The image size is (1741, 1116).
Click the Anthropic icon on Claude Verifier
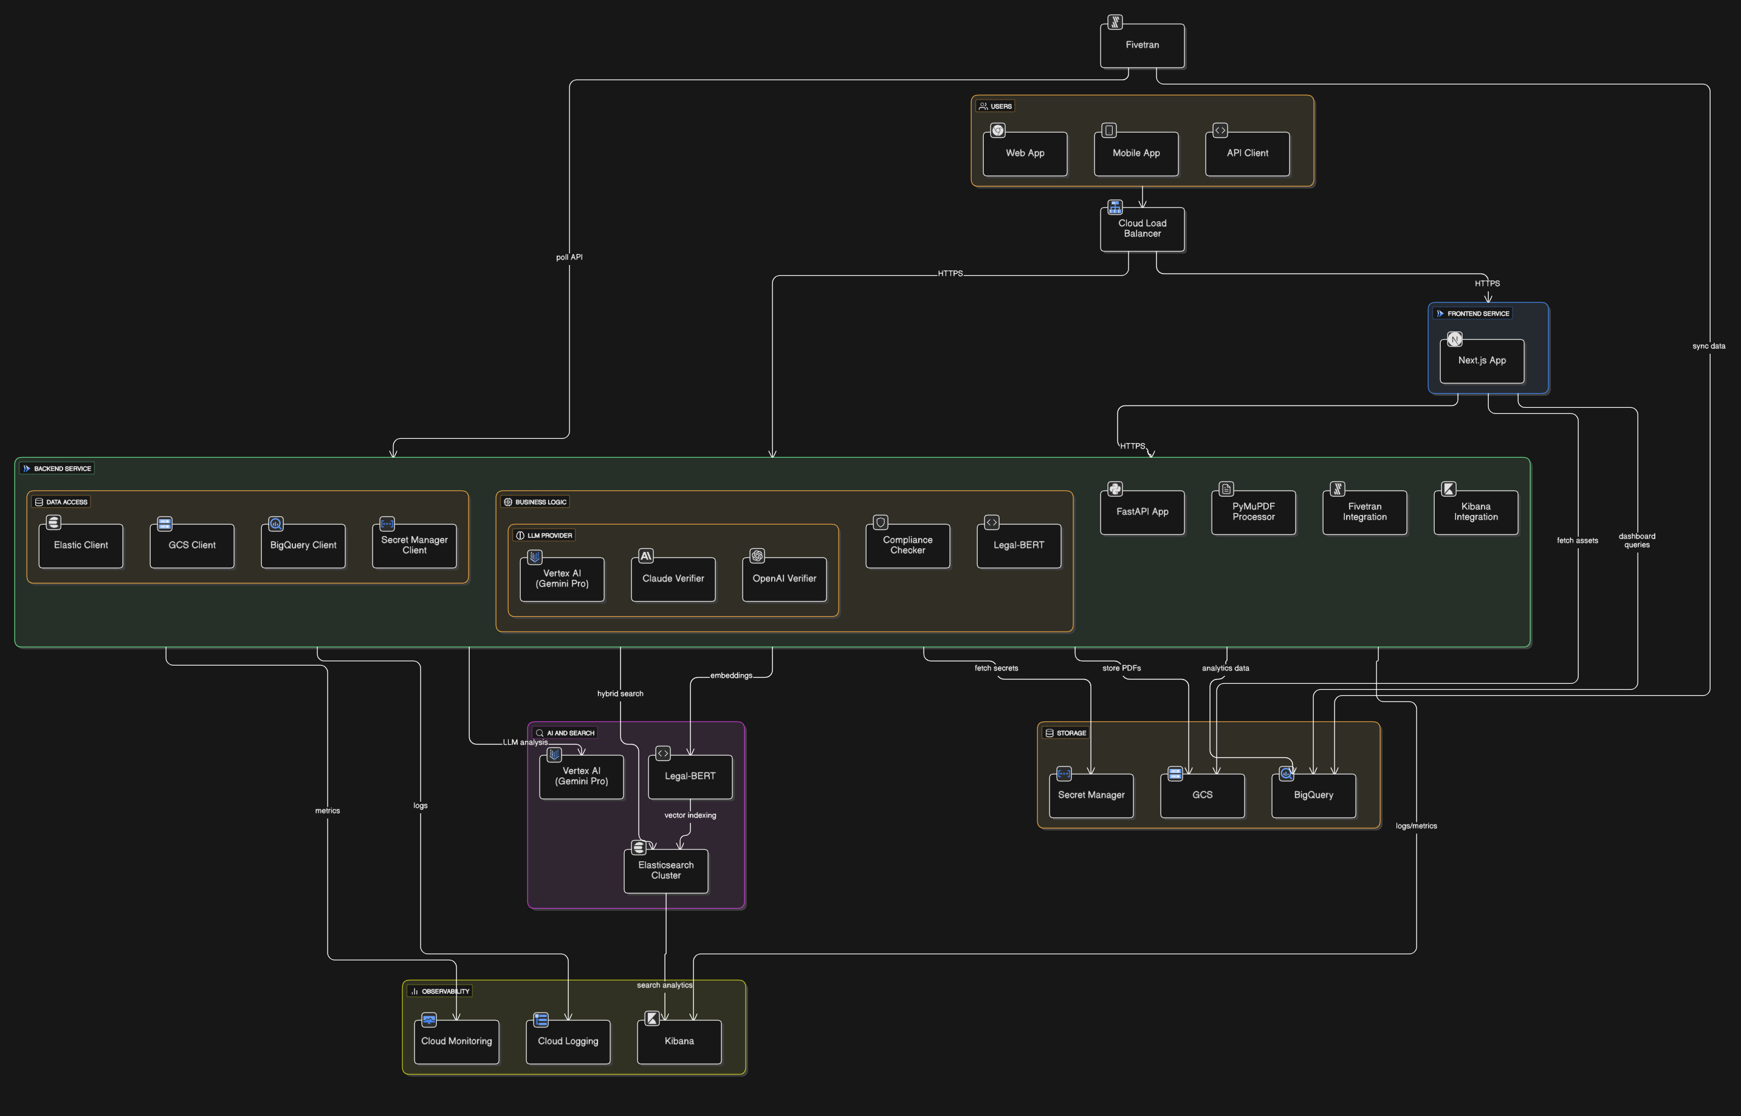click(645, 556)
